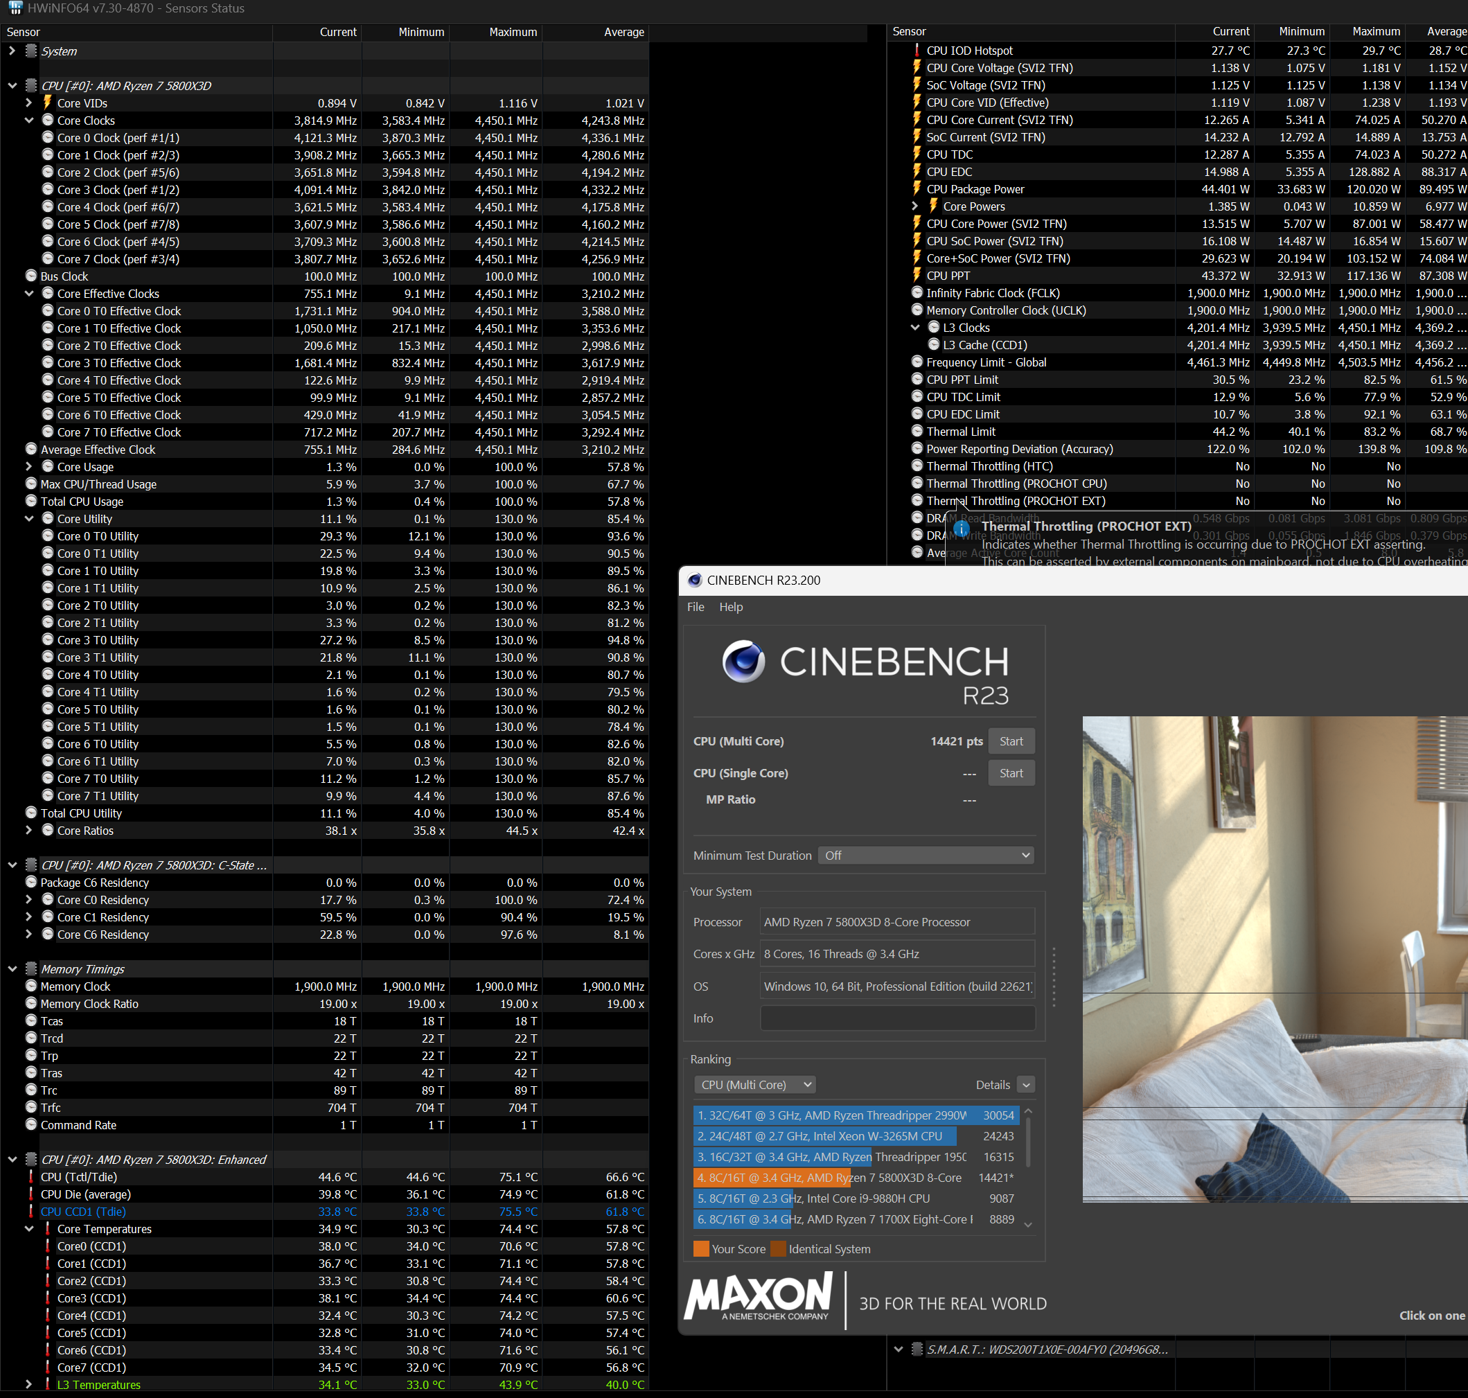Collapse the Core Effective Clocks subtree
1468x1398 pixels.
coord(28,294)
